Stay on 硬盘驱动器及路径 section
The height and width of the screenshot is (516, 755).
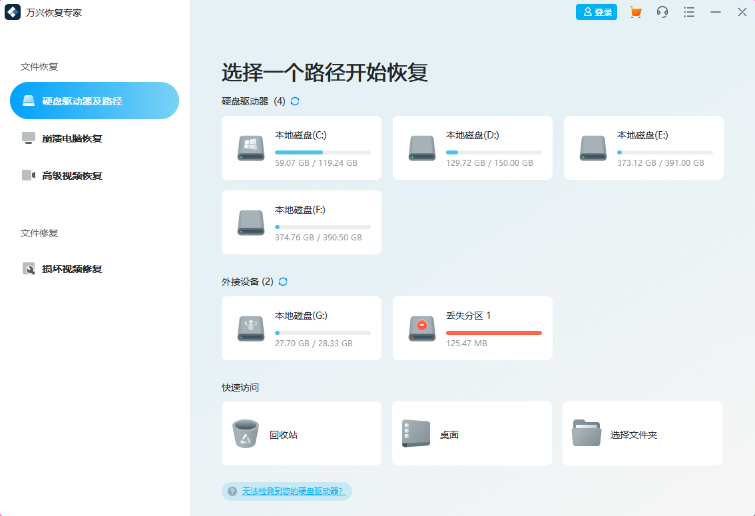94,101
